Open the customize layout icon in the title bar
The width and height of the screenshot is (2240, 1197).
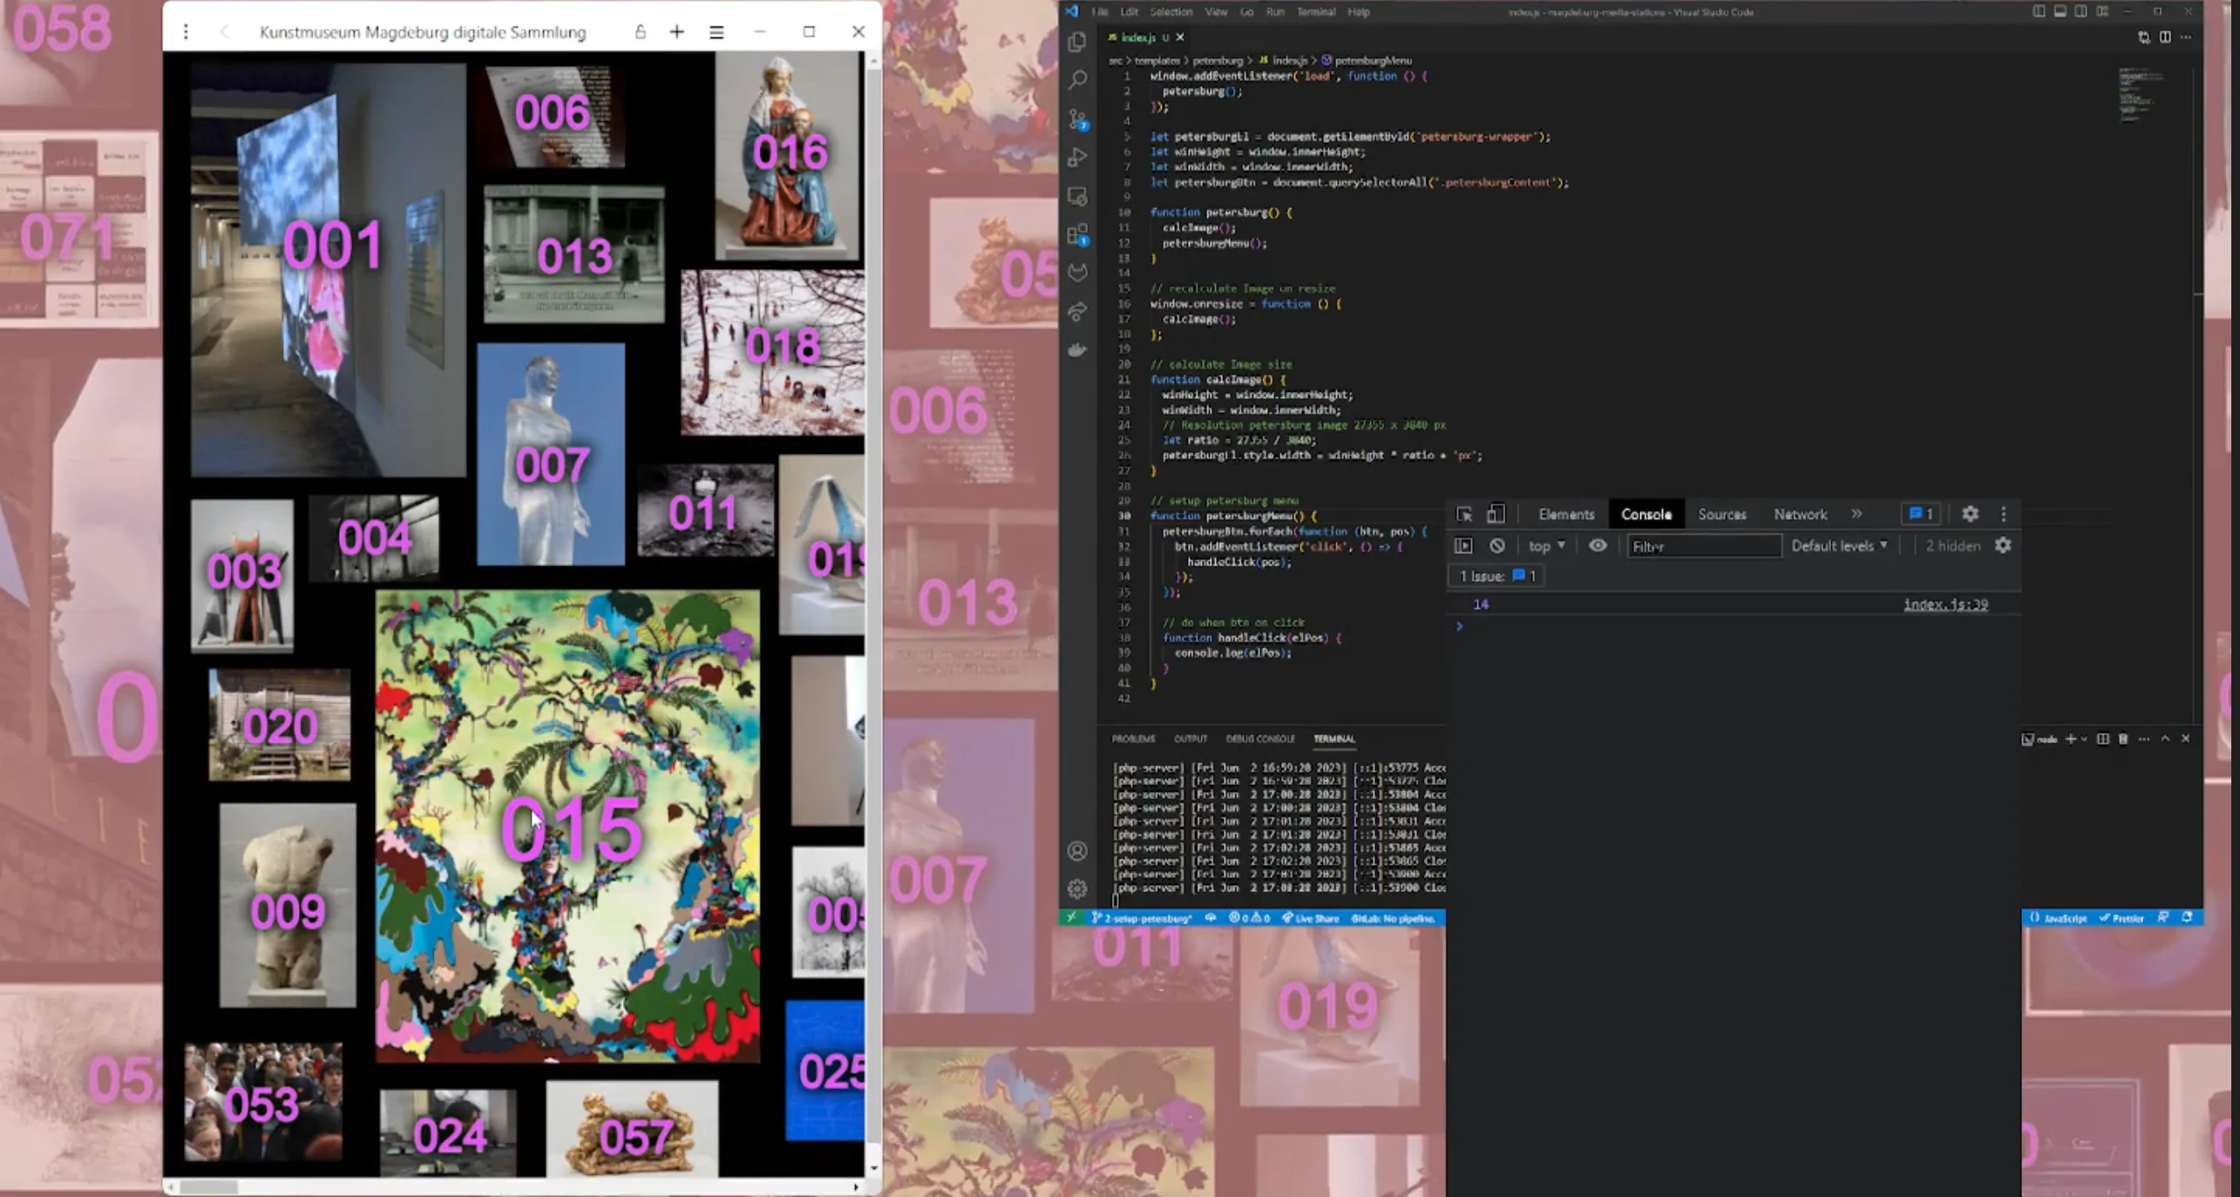2102,11
